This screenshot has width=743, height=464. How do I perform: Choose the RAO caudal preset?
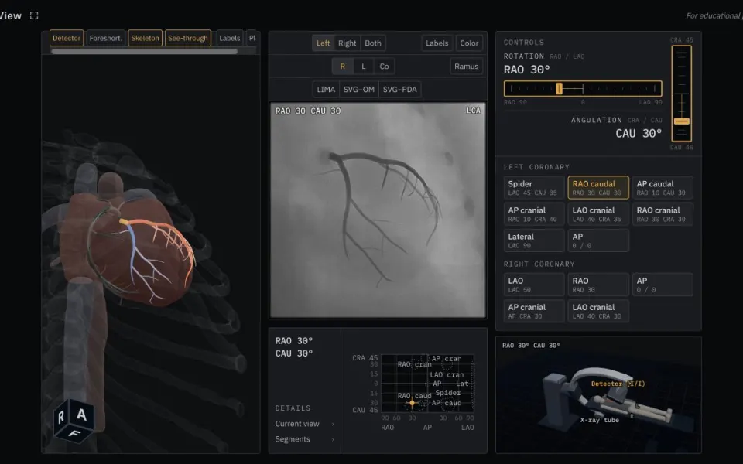pyautogui.click(x=598, y=187)
